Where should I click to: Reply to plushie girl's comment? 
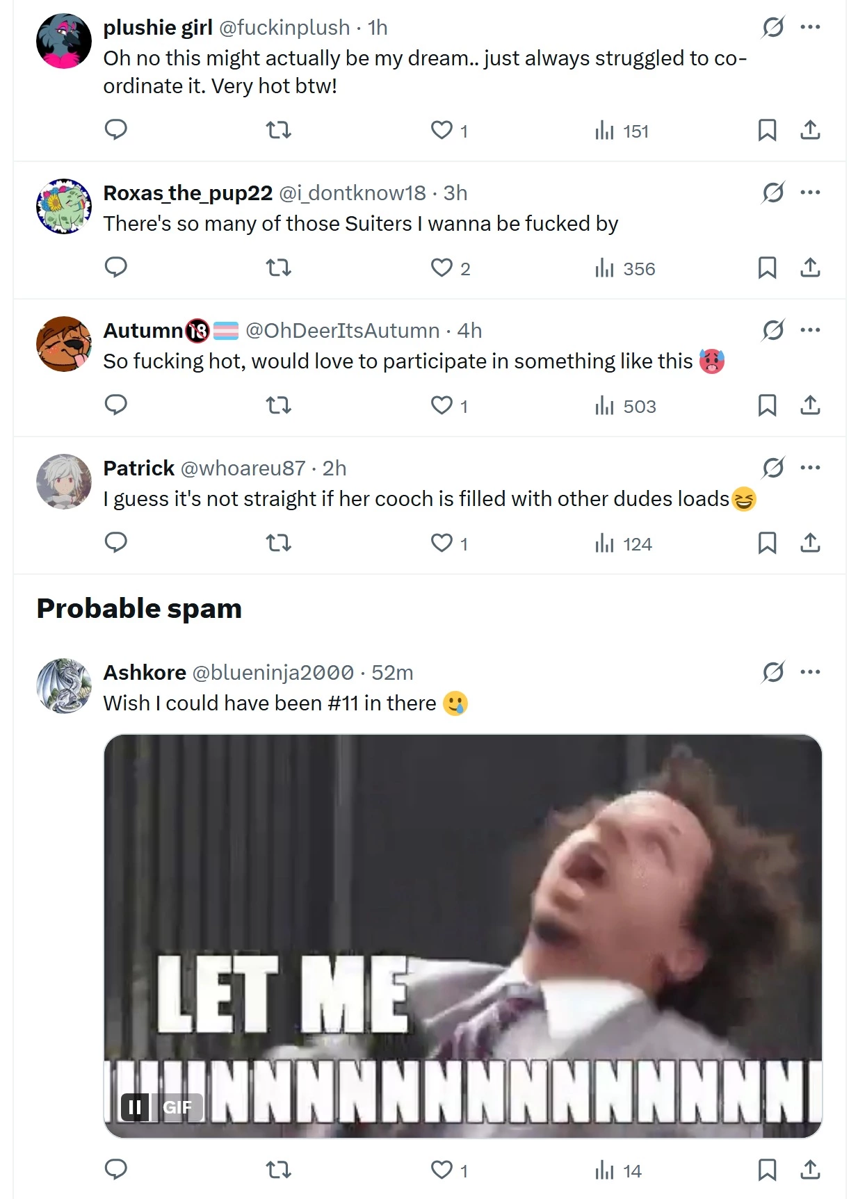115,130
